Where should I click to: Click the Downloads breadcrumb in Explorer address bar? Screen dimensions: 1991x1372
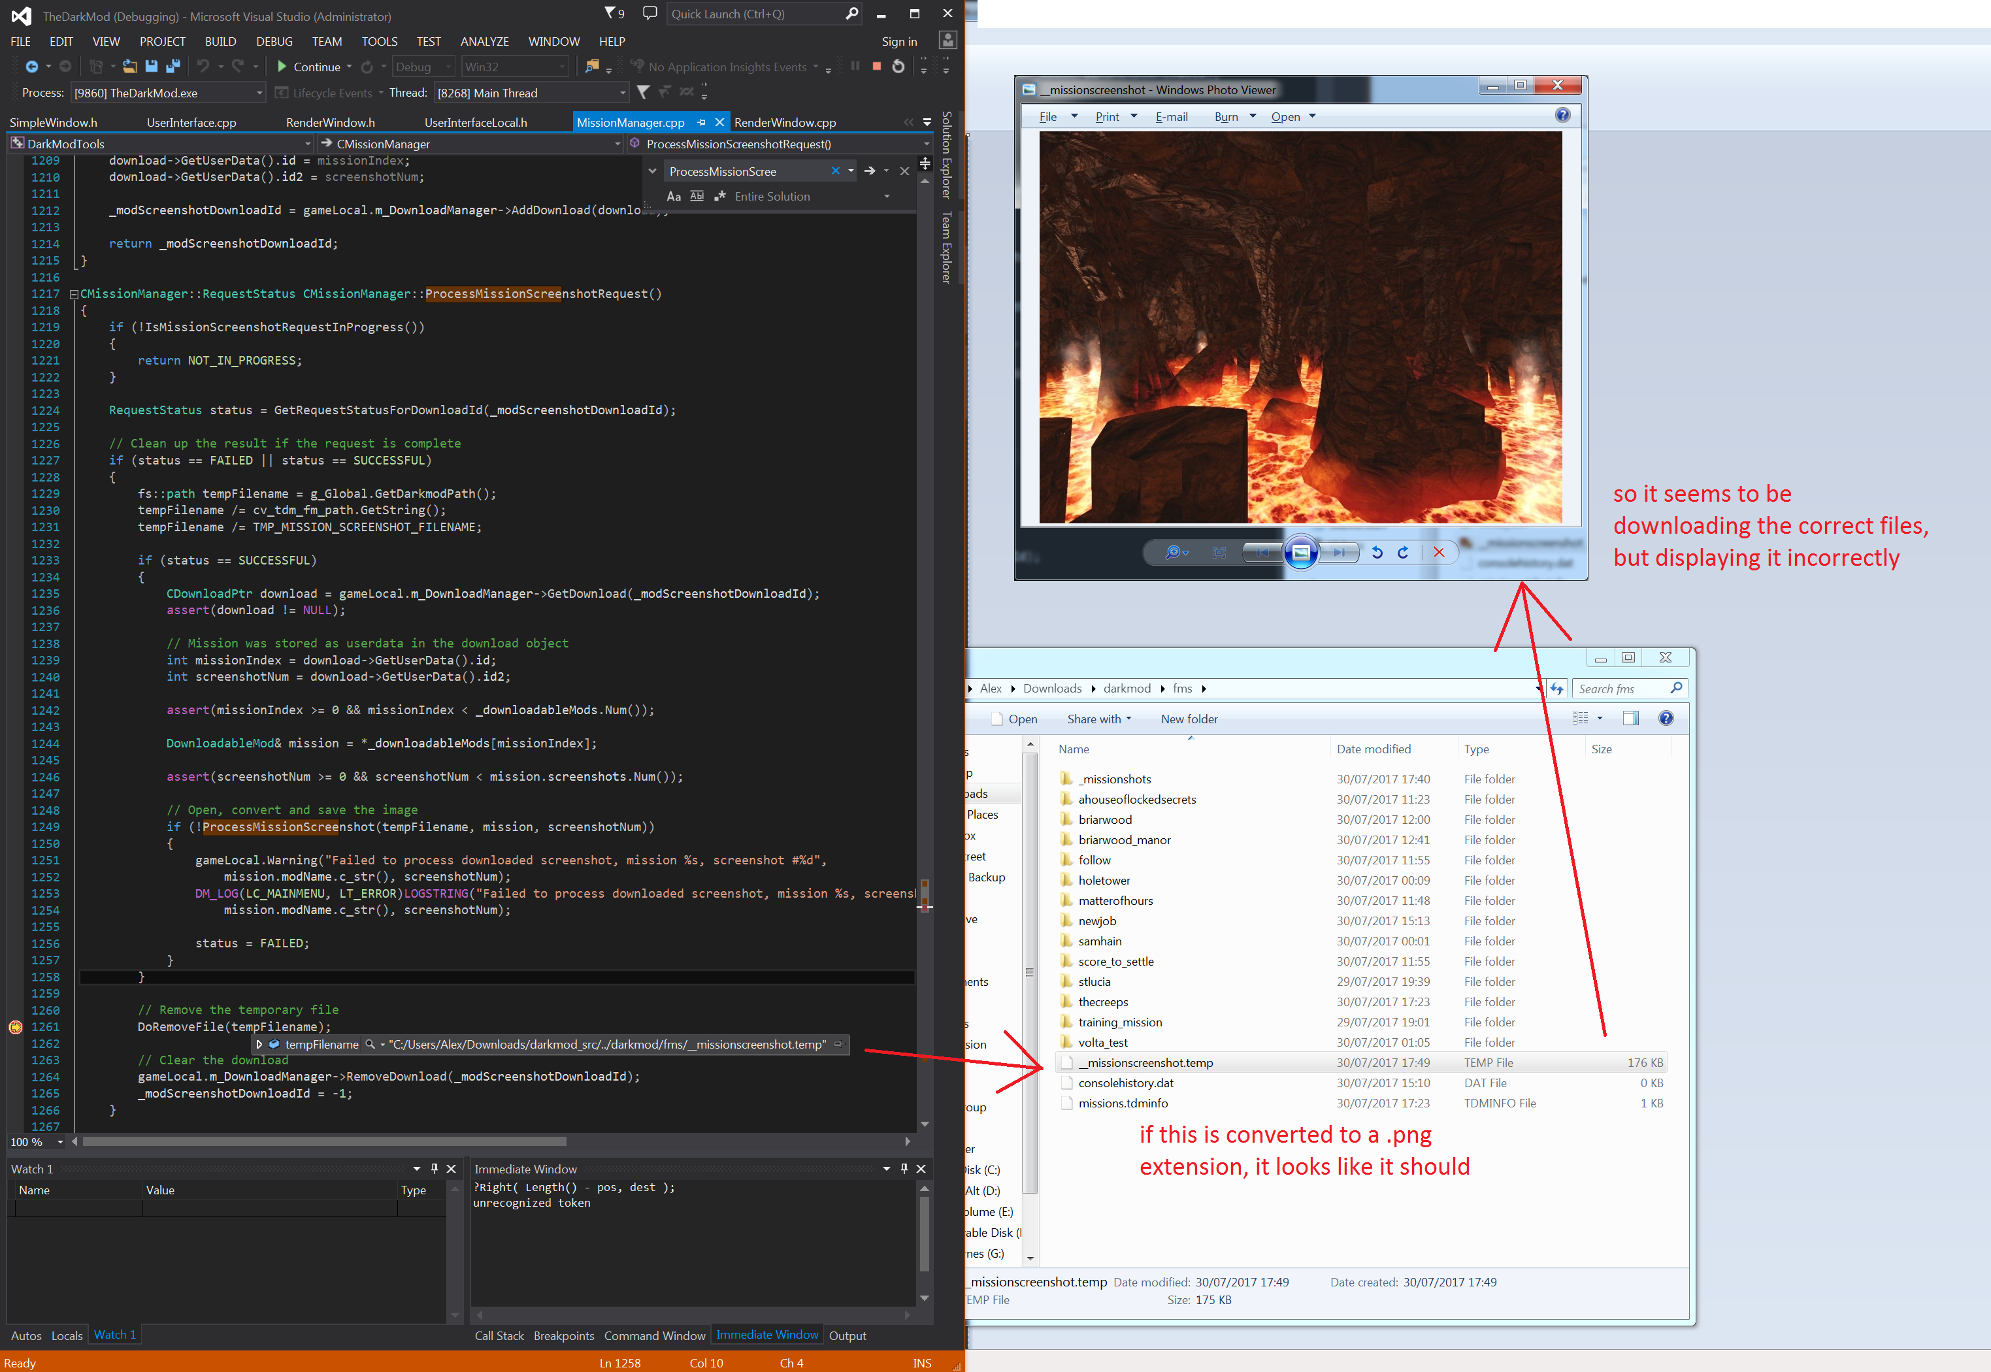coord(1052,689)
